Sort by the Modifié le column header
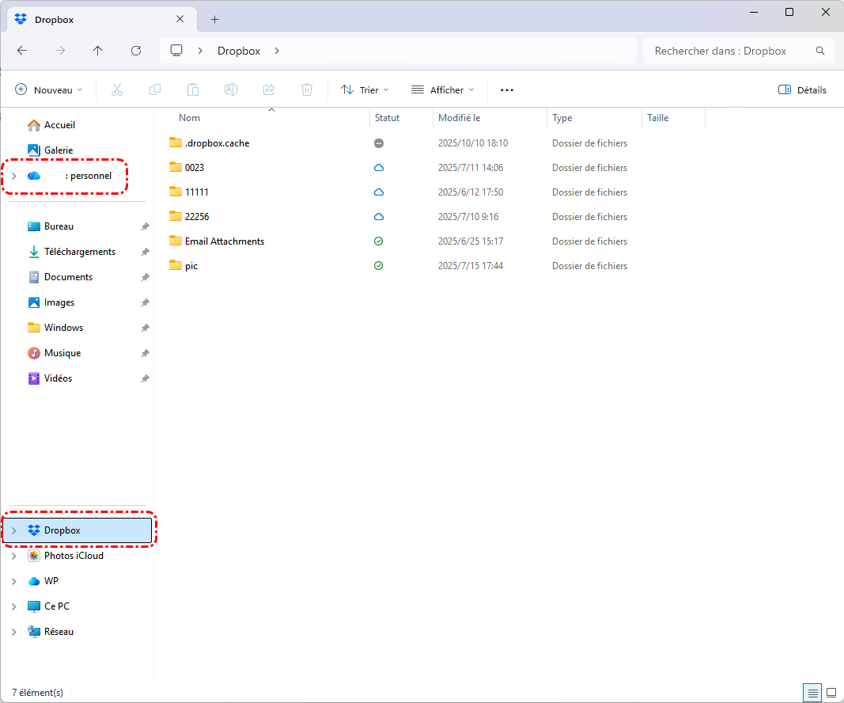The image size is (844, 703). [460, 118]
